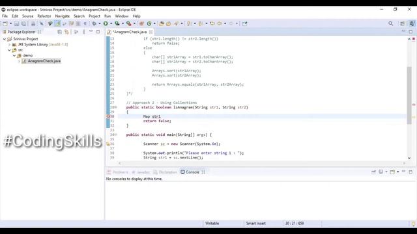Click the Open Type icon

(162, 23)
